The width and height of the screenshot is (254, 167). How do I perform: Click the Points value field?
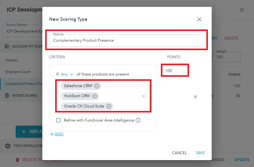coord(175,71)
